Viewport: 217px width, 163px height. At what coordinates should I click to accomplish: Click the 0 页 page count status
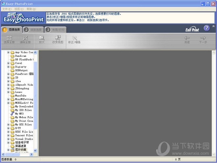pos(178,159)
